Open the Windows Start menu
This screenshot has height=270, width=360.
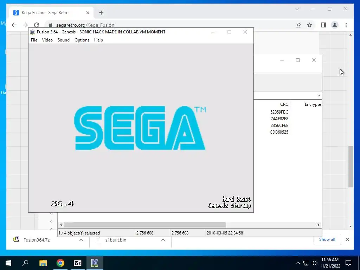(8, 263)
